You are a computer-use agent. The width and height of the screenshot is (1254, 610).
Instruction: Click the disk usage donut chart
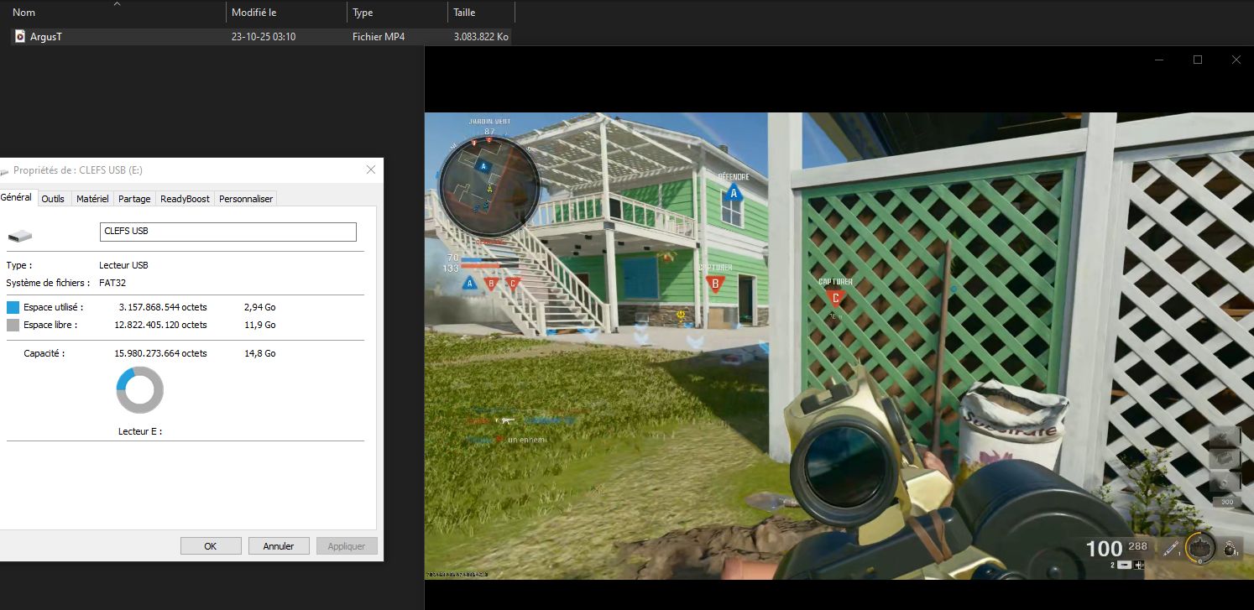pyautogui.click(x=139, y=390)
